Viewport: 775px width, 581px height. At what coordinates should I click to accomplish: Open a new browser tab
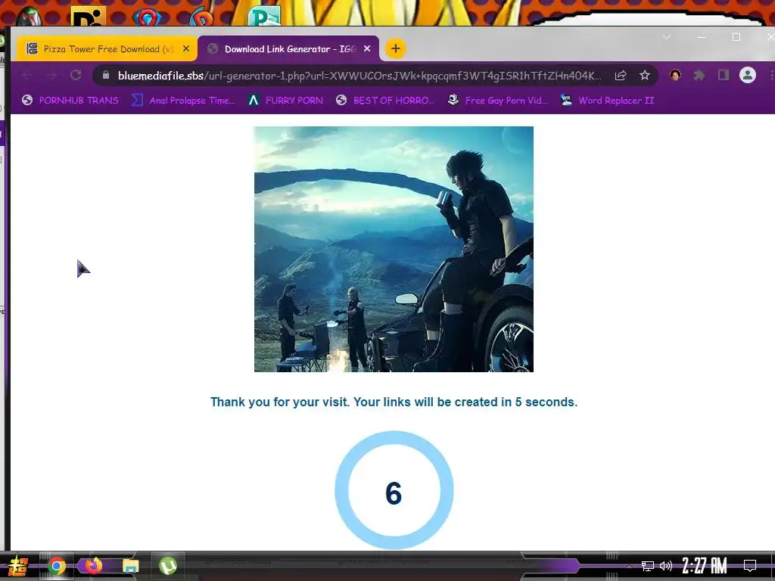click(395, 48)
